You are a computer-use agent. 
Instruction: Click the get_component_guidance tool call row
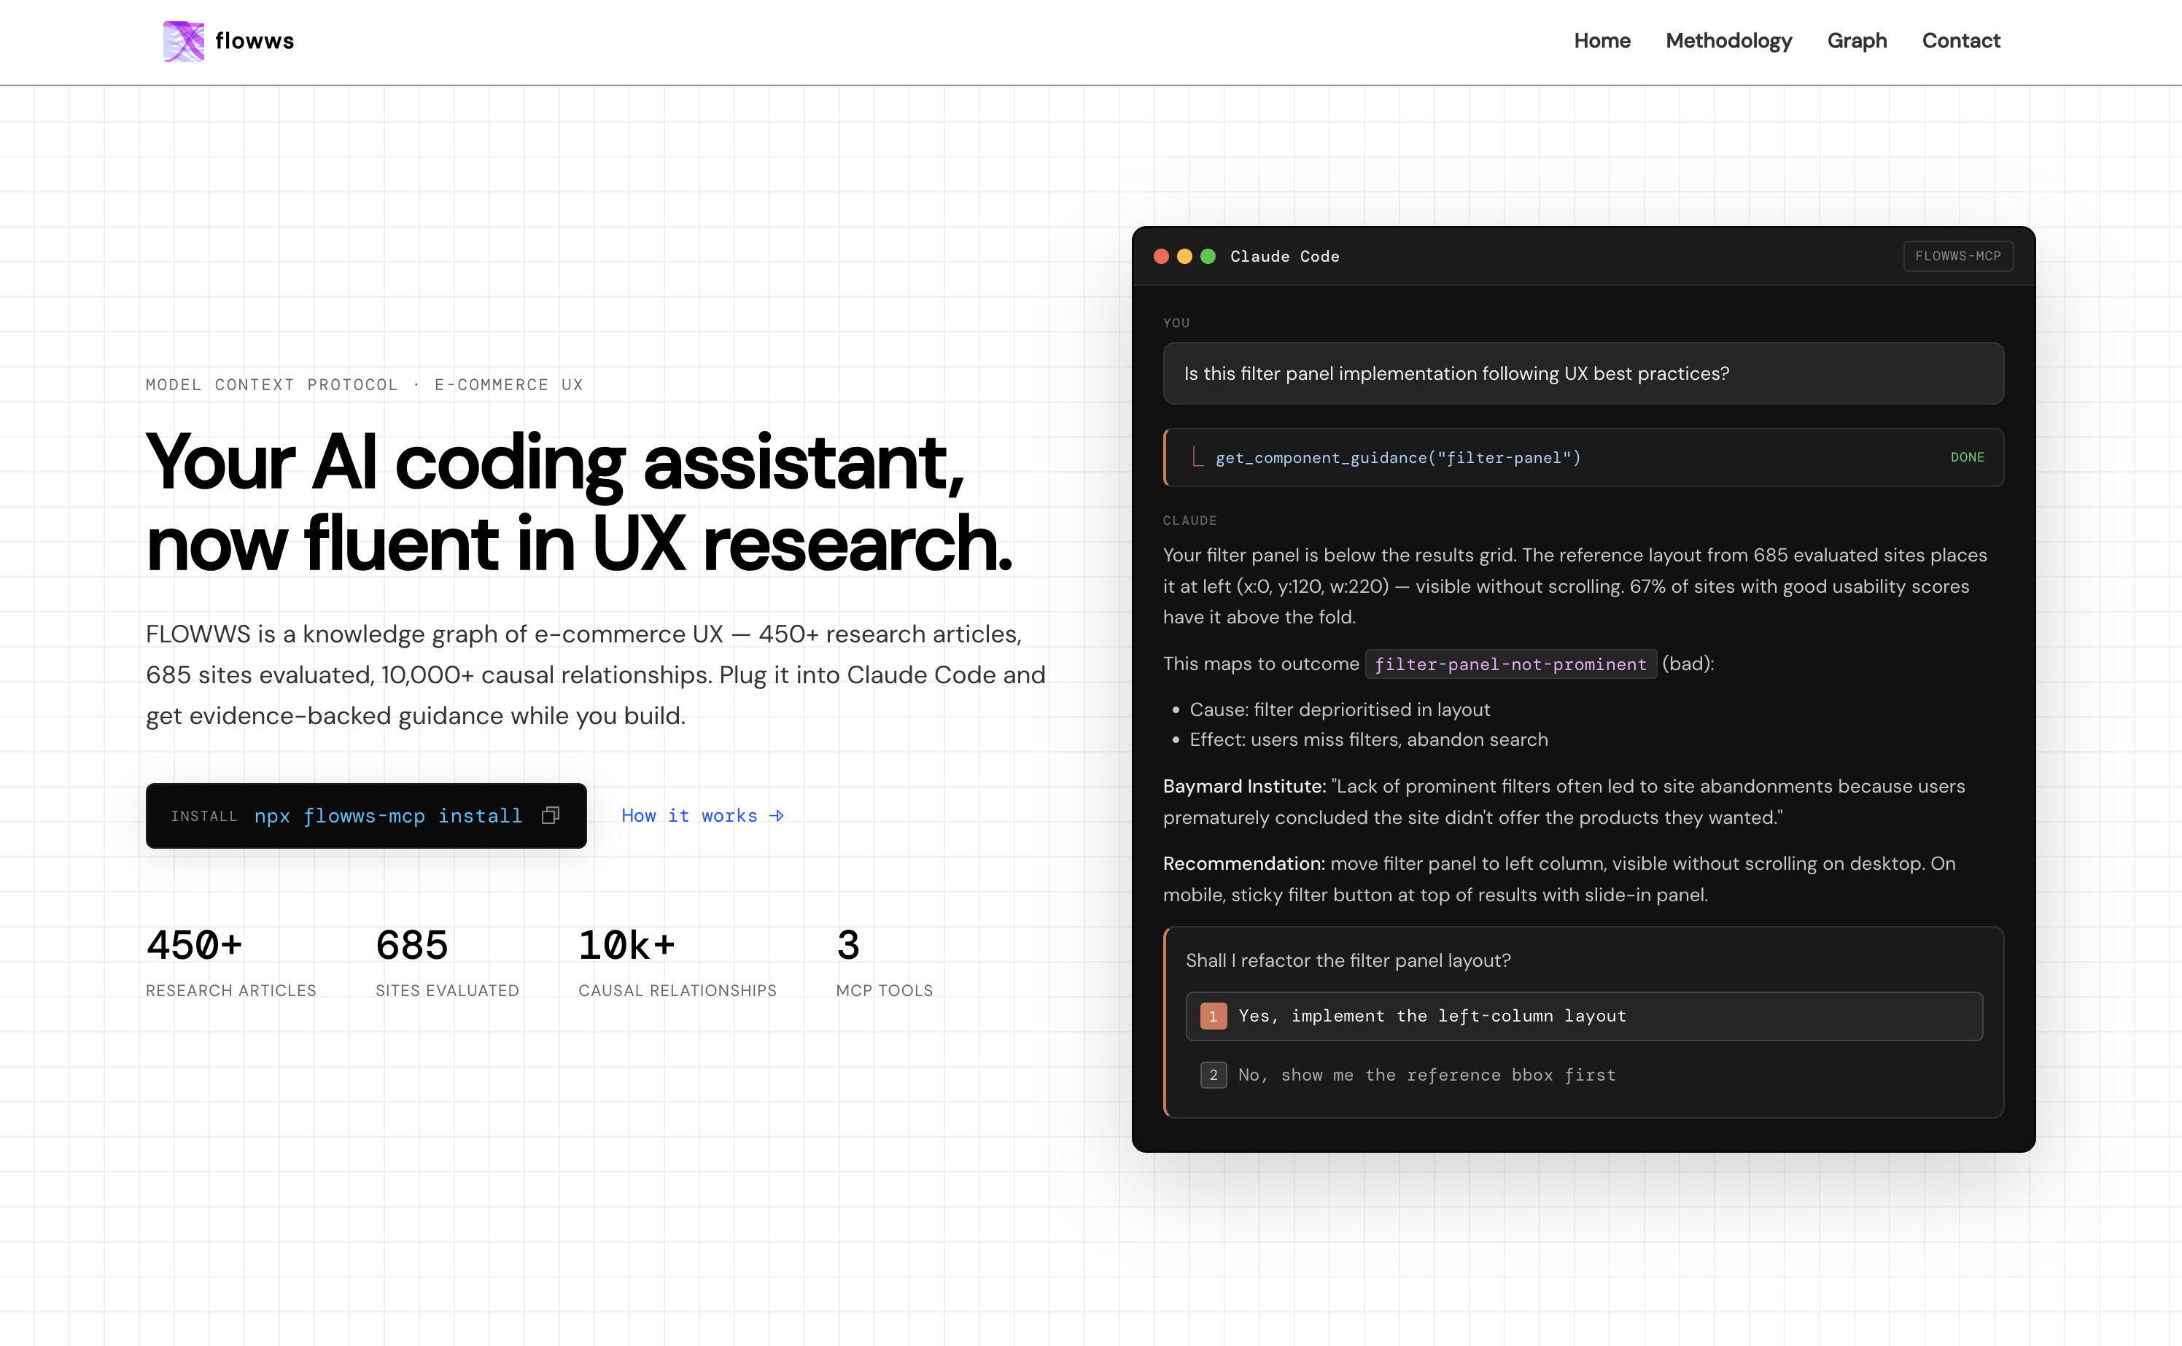[x=1583, y=458]
